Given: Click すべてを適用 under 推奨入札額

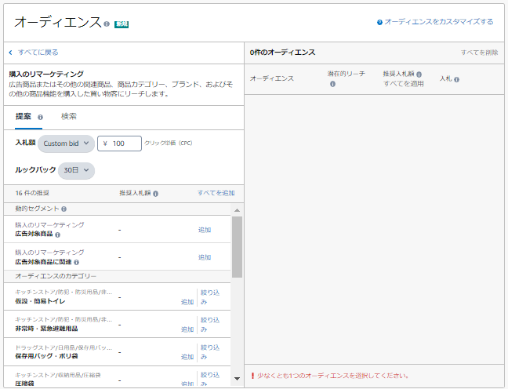Looking at the screenshot, I should (404, 84).
